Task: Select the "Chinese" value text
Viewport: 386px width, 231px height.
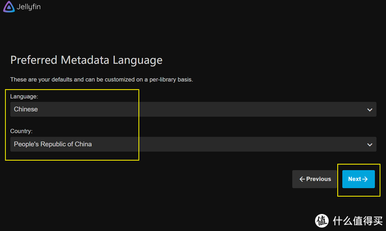Action: (26, 110)
